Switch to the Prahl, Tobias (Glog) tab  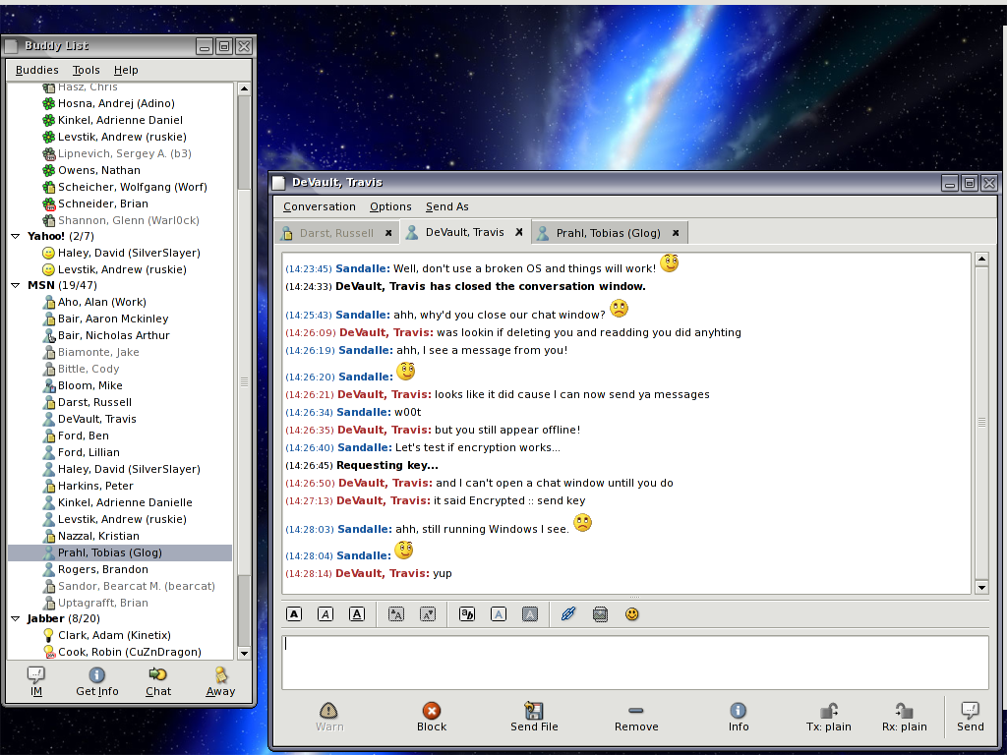click(608, 233)
